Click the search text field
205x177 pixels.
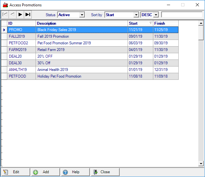coord(182,15)
